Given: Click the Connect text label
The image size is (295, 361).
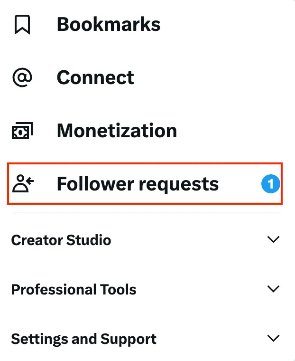Looking at the screenshot, I should pyautogui.click(x=95, y=78).
